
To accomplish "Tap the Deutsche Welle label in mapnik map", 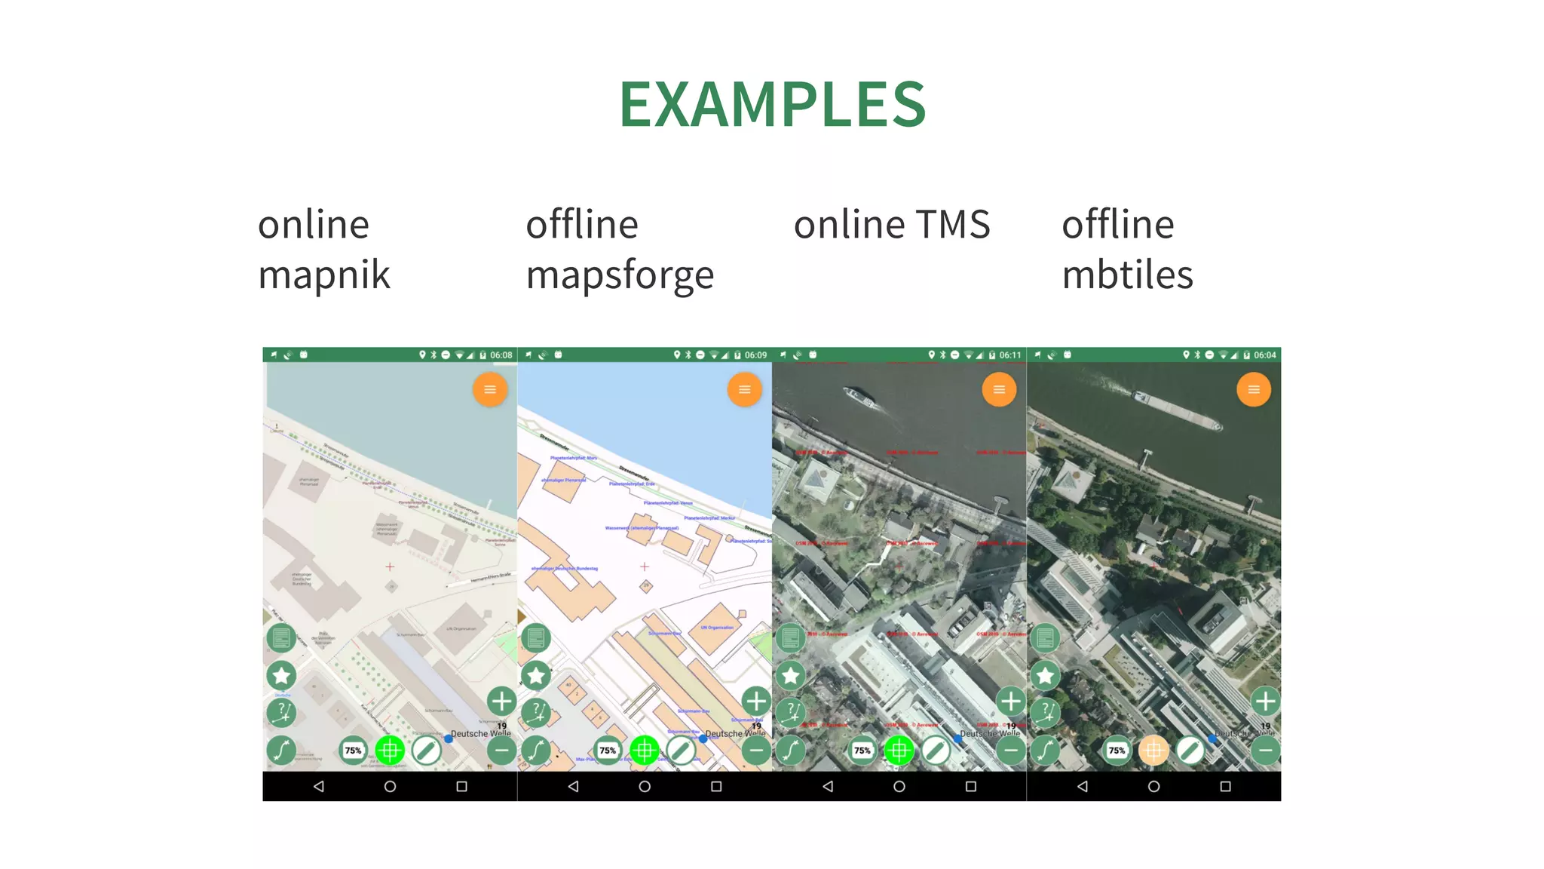I will pyautogui.click(x=480, y=733).
